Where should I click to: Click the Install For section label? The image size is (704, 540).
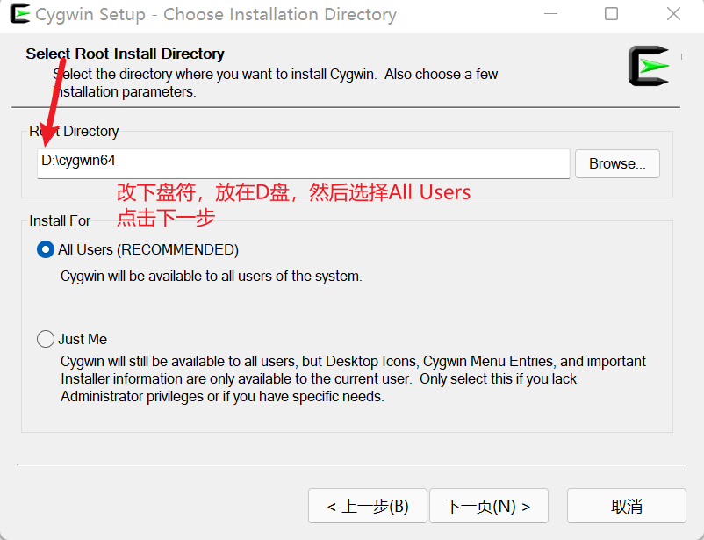tap(59, 220)
